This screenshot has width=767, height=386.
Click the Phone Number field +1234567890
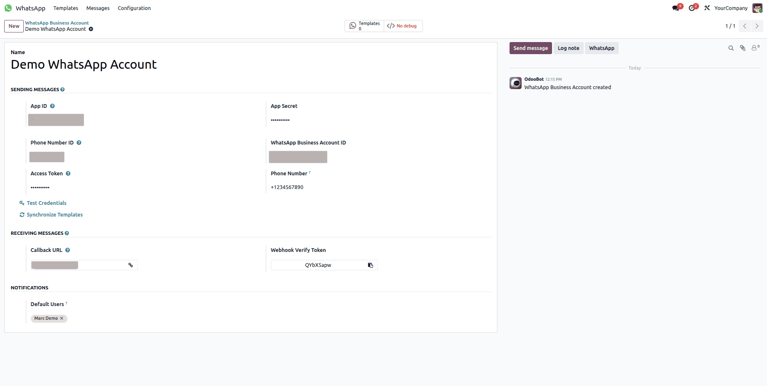pyautogui.click(x=287, y=187)
